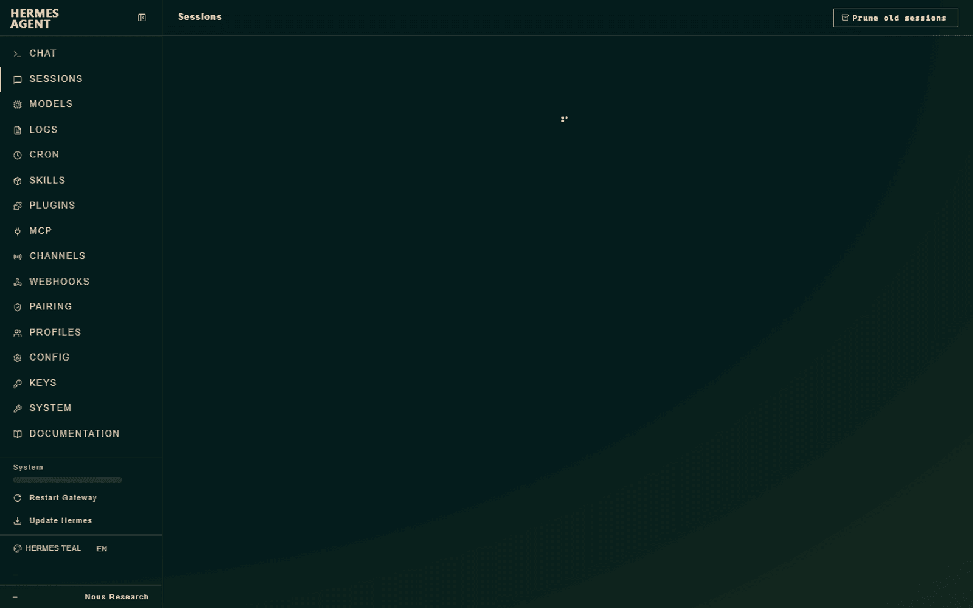Open the Chat page
973x608 pixels.
point(81,54)
